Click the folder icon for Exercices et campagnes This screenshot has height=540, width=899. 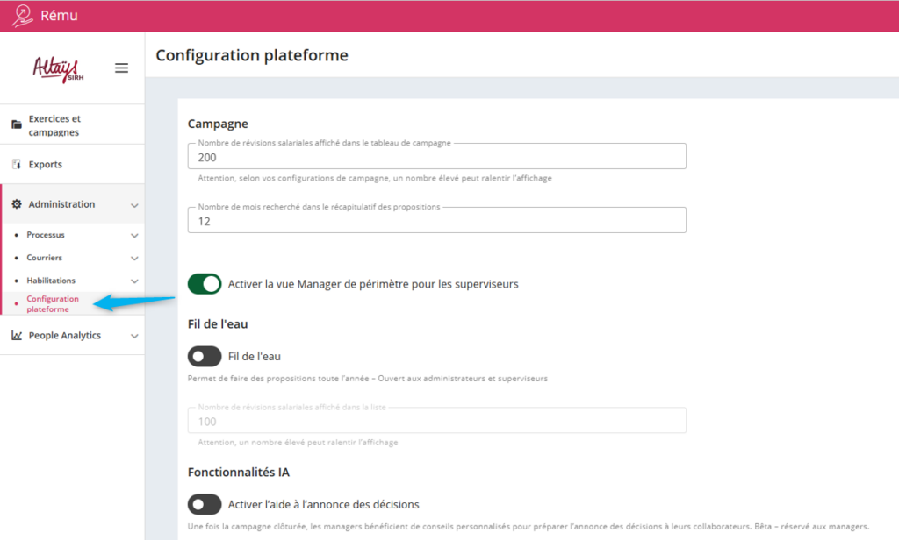click(x=17, y=124)
